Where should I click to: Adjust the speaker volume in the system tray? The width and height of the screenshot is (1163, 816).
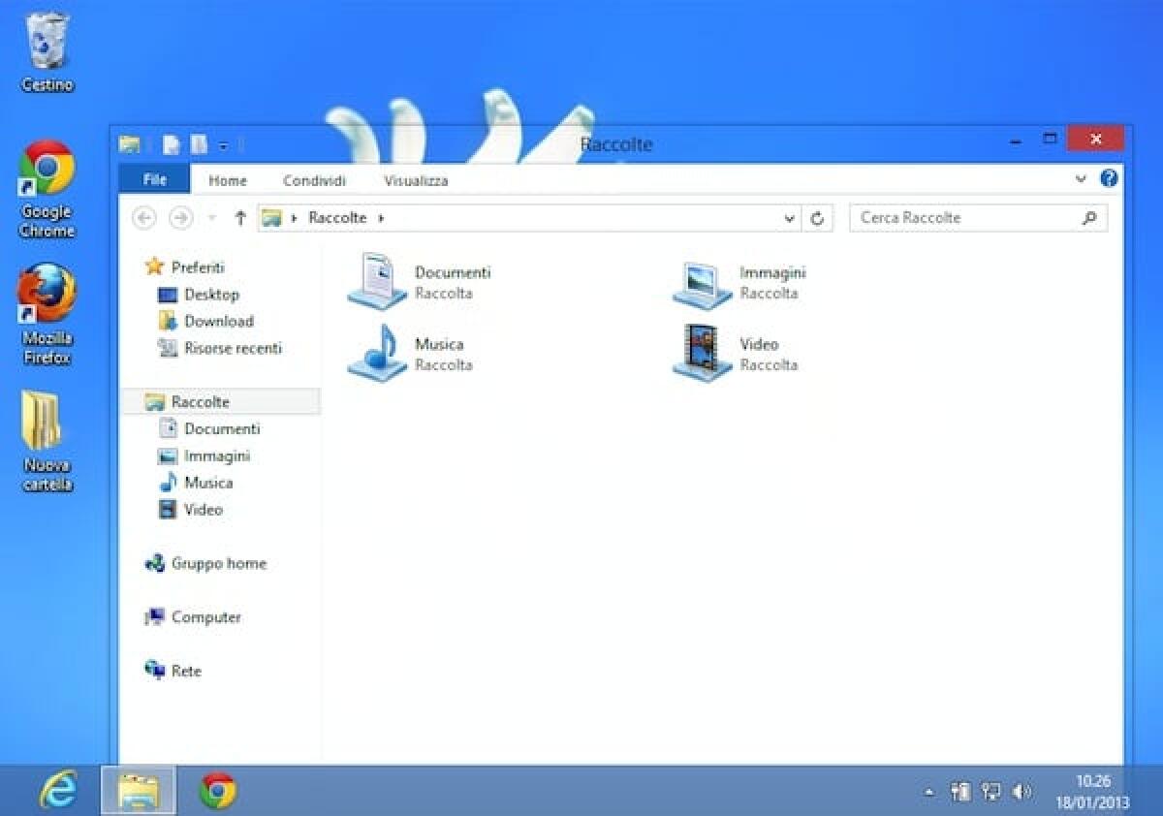(1021, 792)
